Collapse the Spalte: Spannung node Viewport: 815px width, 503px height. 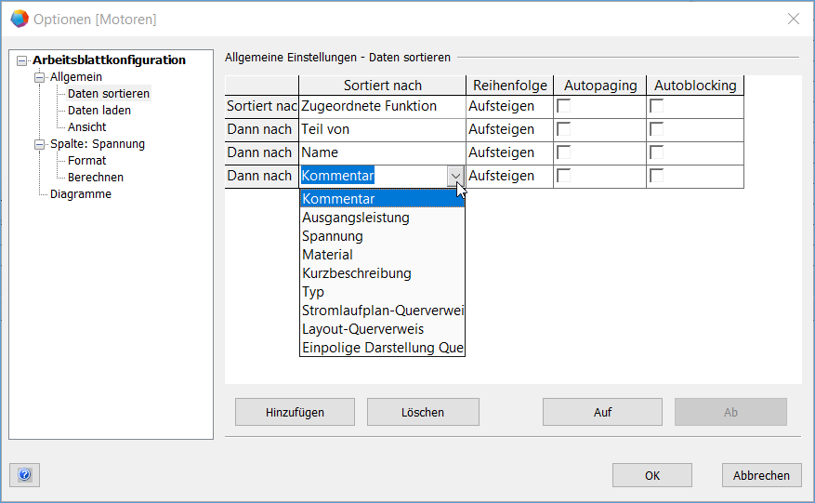click(40, 144)
